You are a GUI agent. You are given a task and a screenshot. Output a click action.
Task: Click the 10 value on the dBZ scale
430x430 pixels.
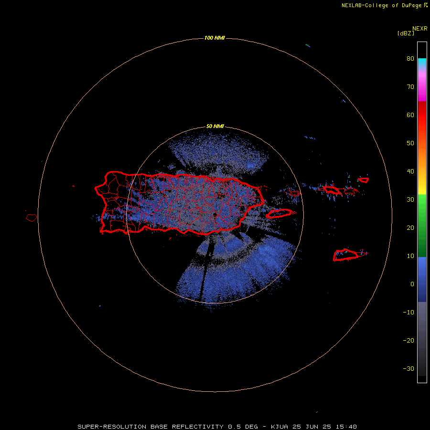410,256
